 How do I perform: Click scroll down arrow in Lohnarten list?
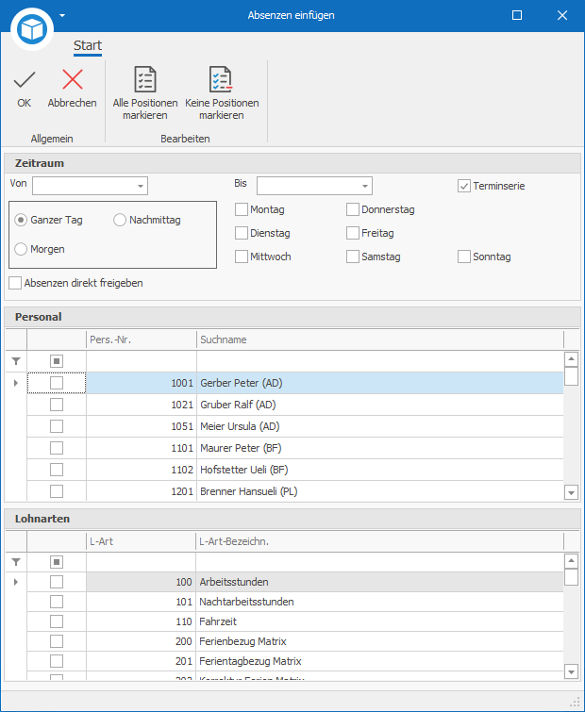tap(571, 671)
